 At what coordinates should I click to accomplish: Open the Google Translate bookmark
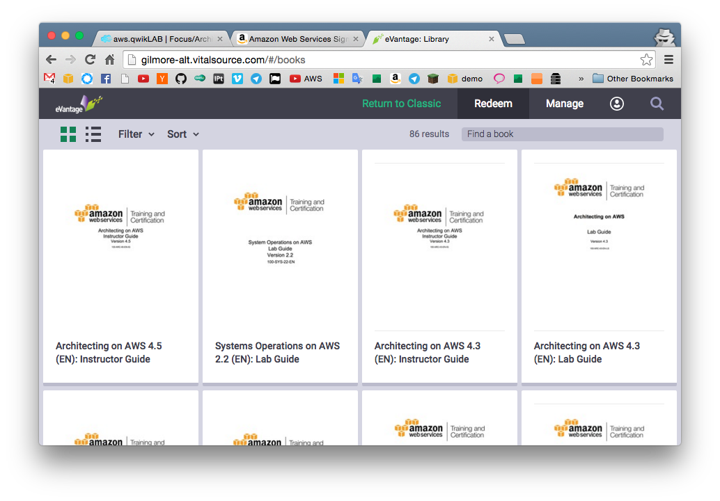357,79
